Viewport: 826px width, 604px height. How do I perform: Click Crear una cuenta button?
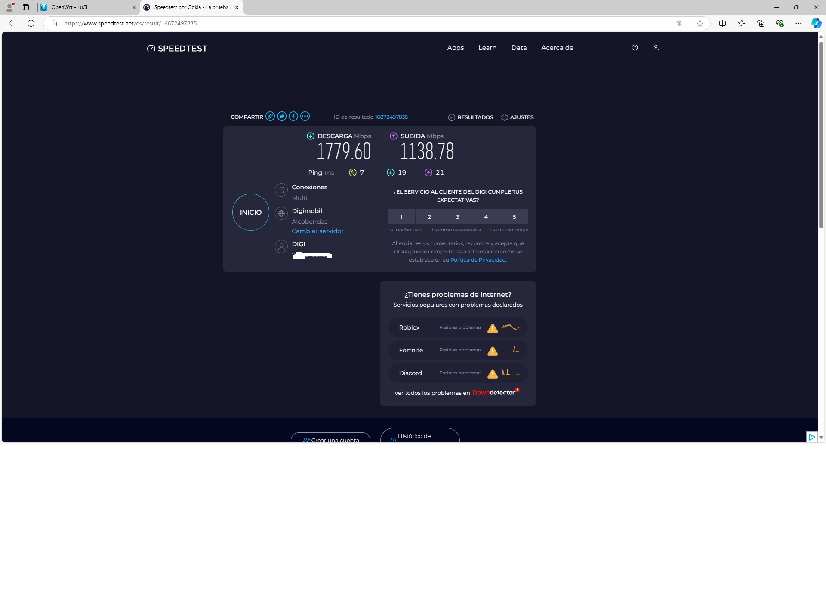click(331, 438)
